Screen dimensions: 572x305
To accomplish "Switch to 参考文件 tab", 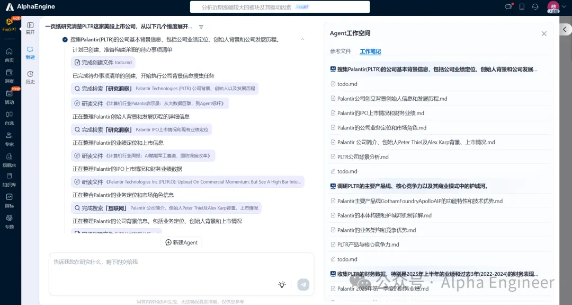I will click(x=340, y=51).
